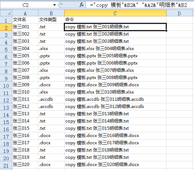This screenshot has width=194, height=170.
Task: Select row 10 header
Action: [x=6, y=86]
